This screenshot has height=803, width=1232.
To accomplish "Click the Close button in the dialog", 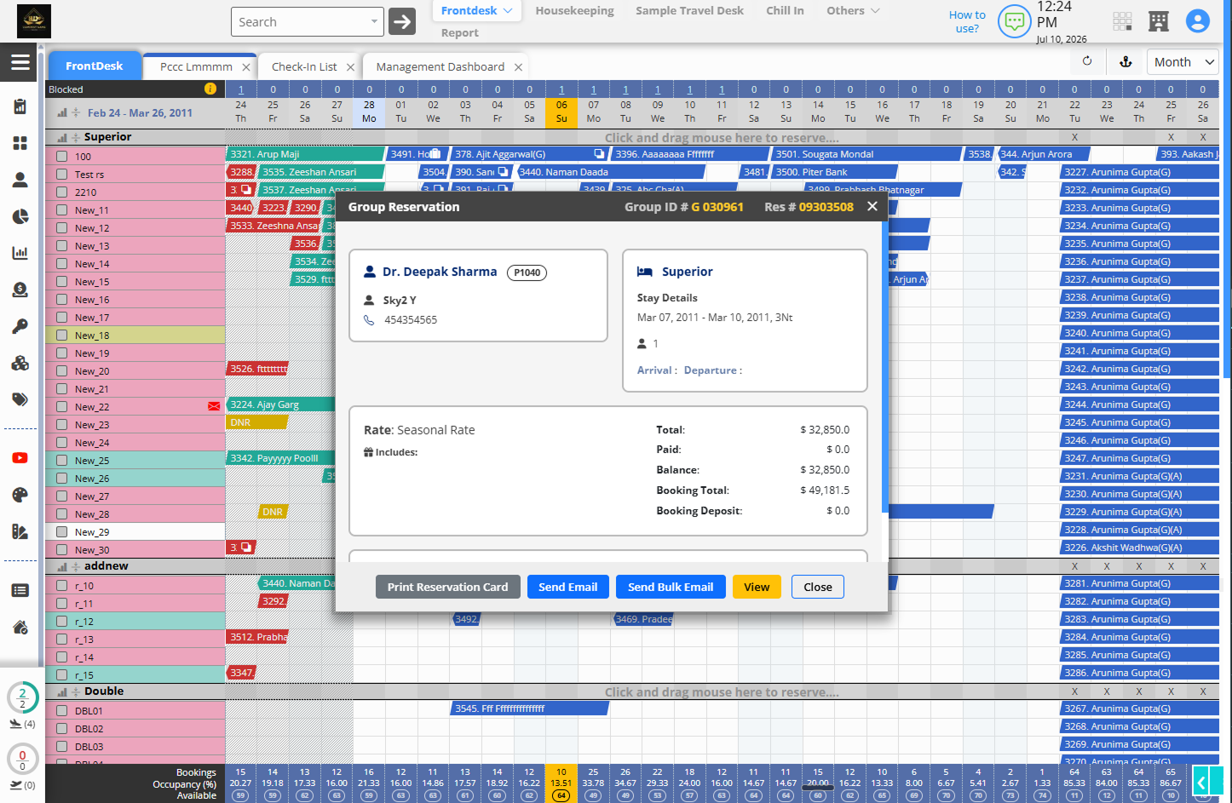I will [818, 587].
